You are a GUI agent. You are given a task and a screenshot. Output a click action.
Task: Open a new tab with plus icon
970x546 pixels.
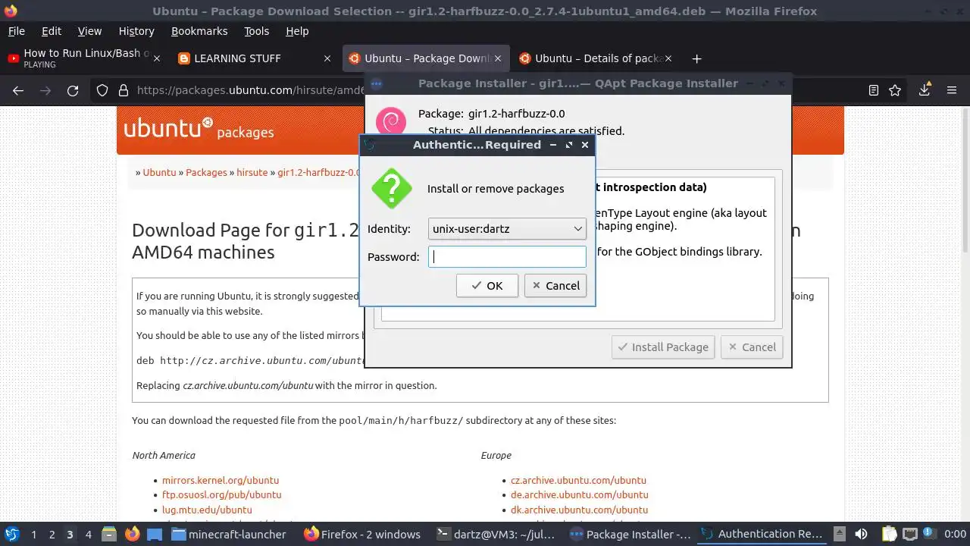[x=696, y=58]
